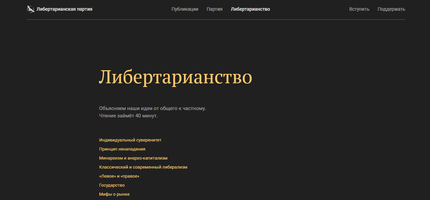Image resolution: width=430 pixels, height=200 pixels.
Task: Go to the «Партия» section
Action: [214, 9]
